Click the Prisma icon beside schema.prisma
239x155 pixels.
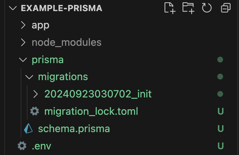(28, 129)
